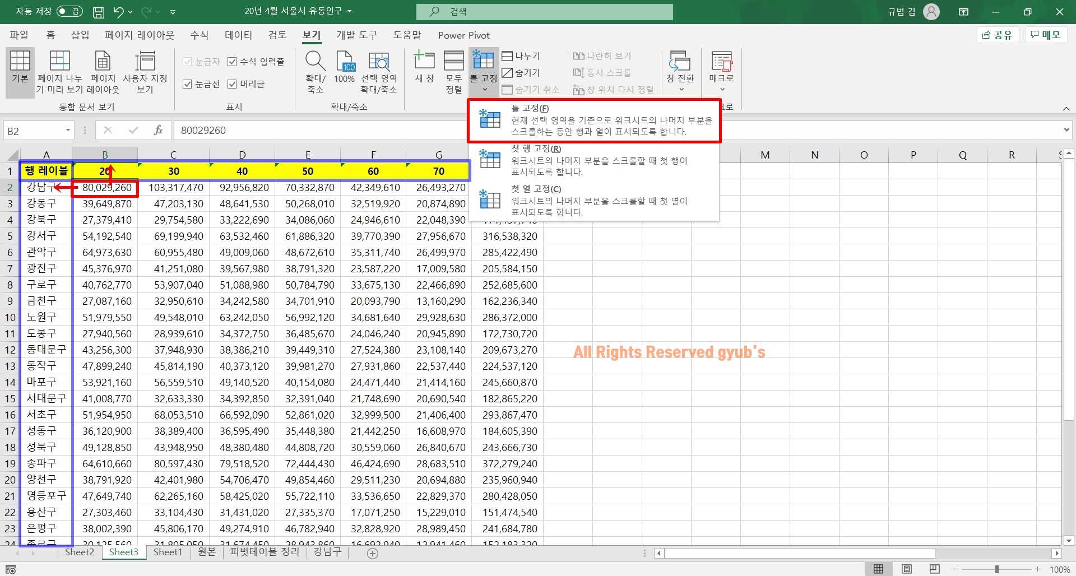Click vertical scrollbar down arrow
The height and width of the screenshot is (576, 1076).
click(1069, 541)
